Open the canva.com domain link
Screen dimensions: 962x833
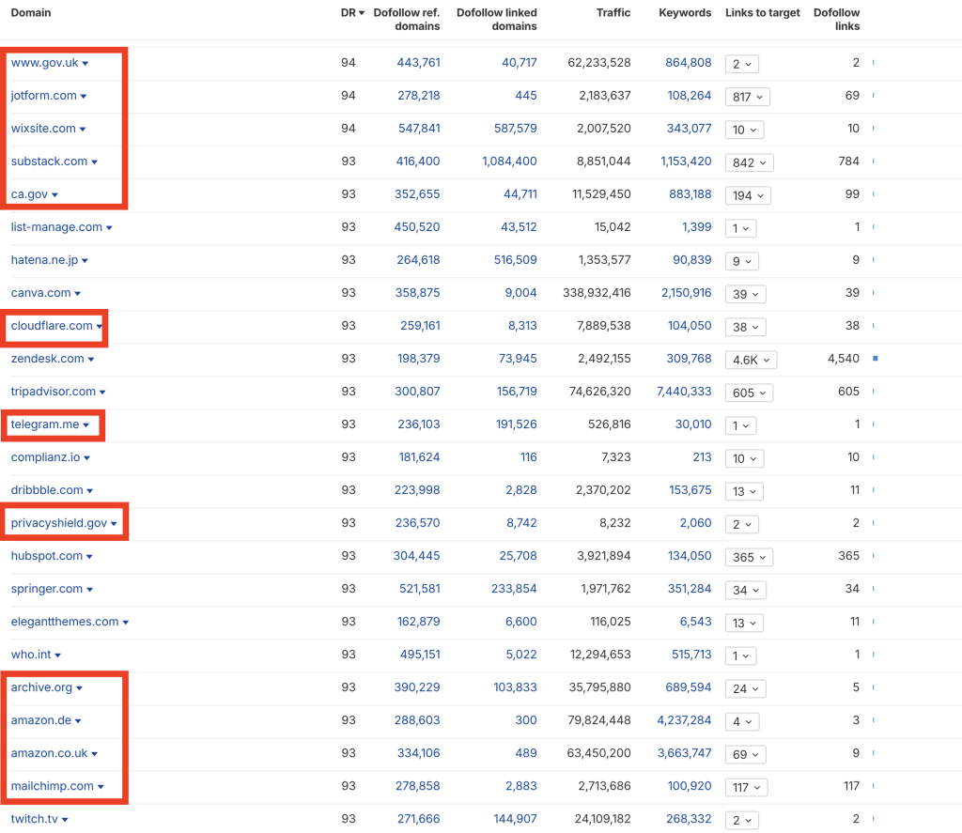(x=41, y=293)
